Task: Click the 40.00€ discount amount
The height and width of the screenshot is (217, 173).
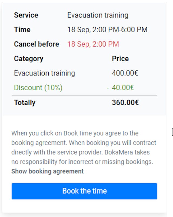Action: click(123, 88)
